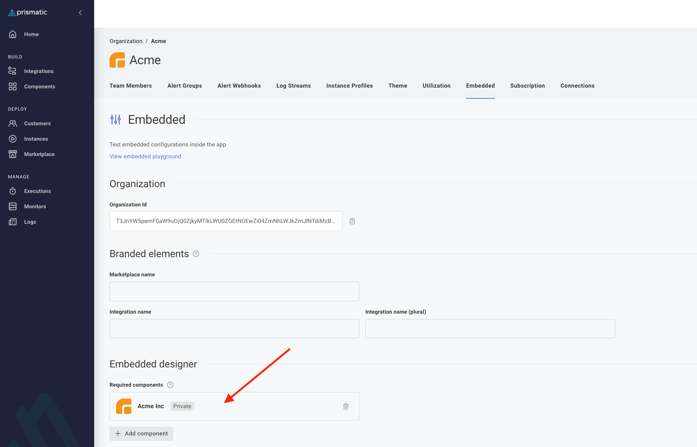
Task: Copy the Organization Id with the clipboard icon
Action: (x=352, y=221)
